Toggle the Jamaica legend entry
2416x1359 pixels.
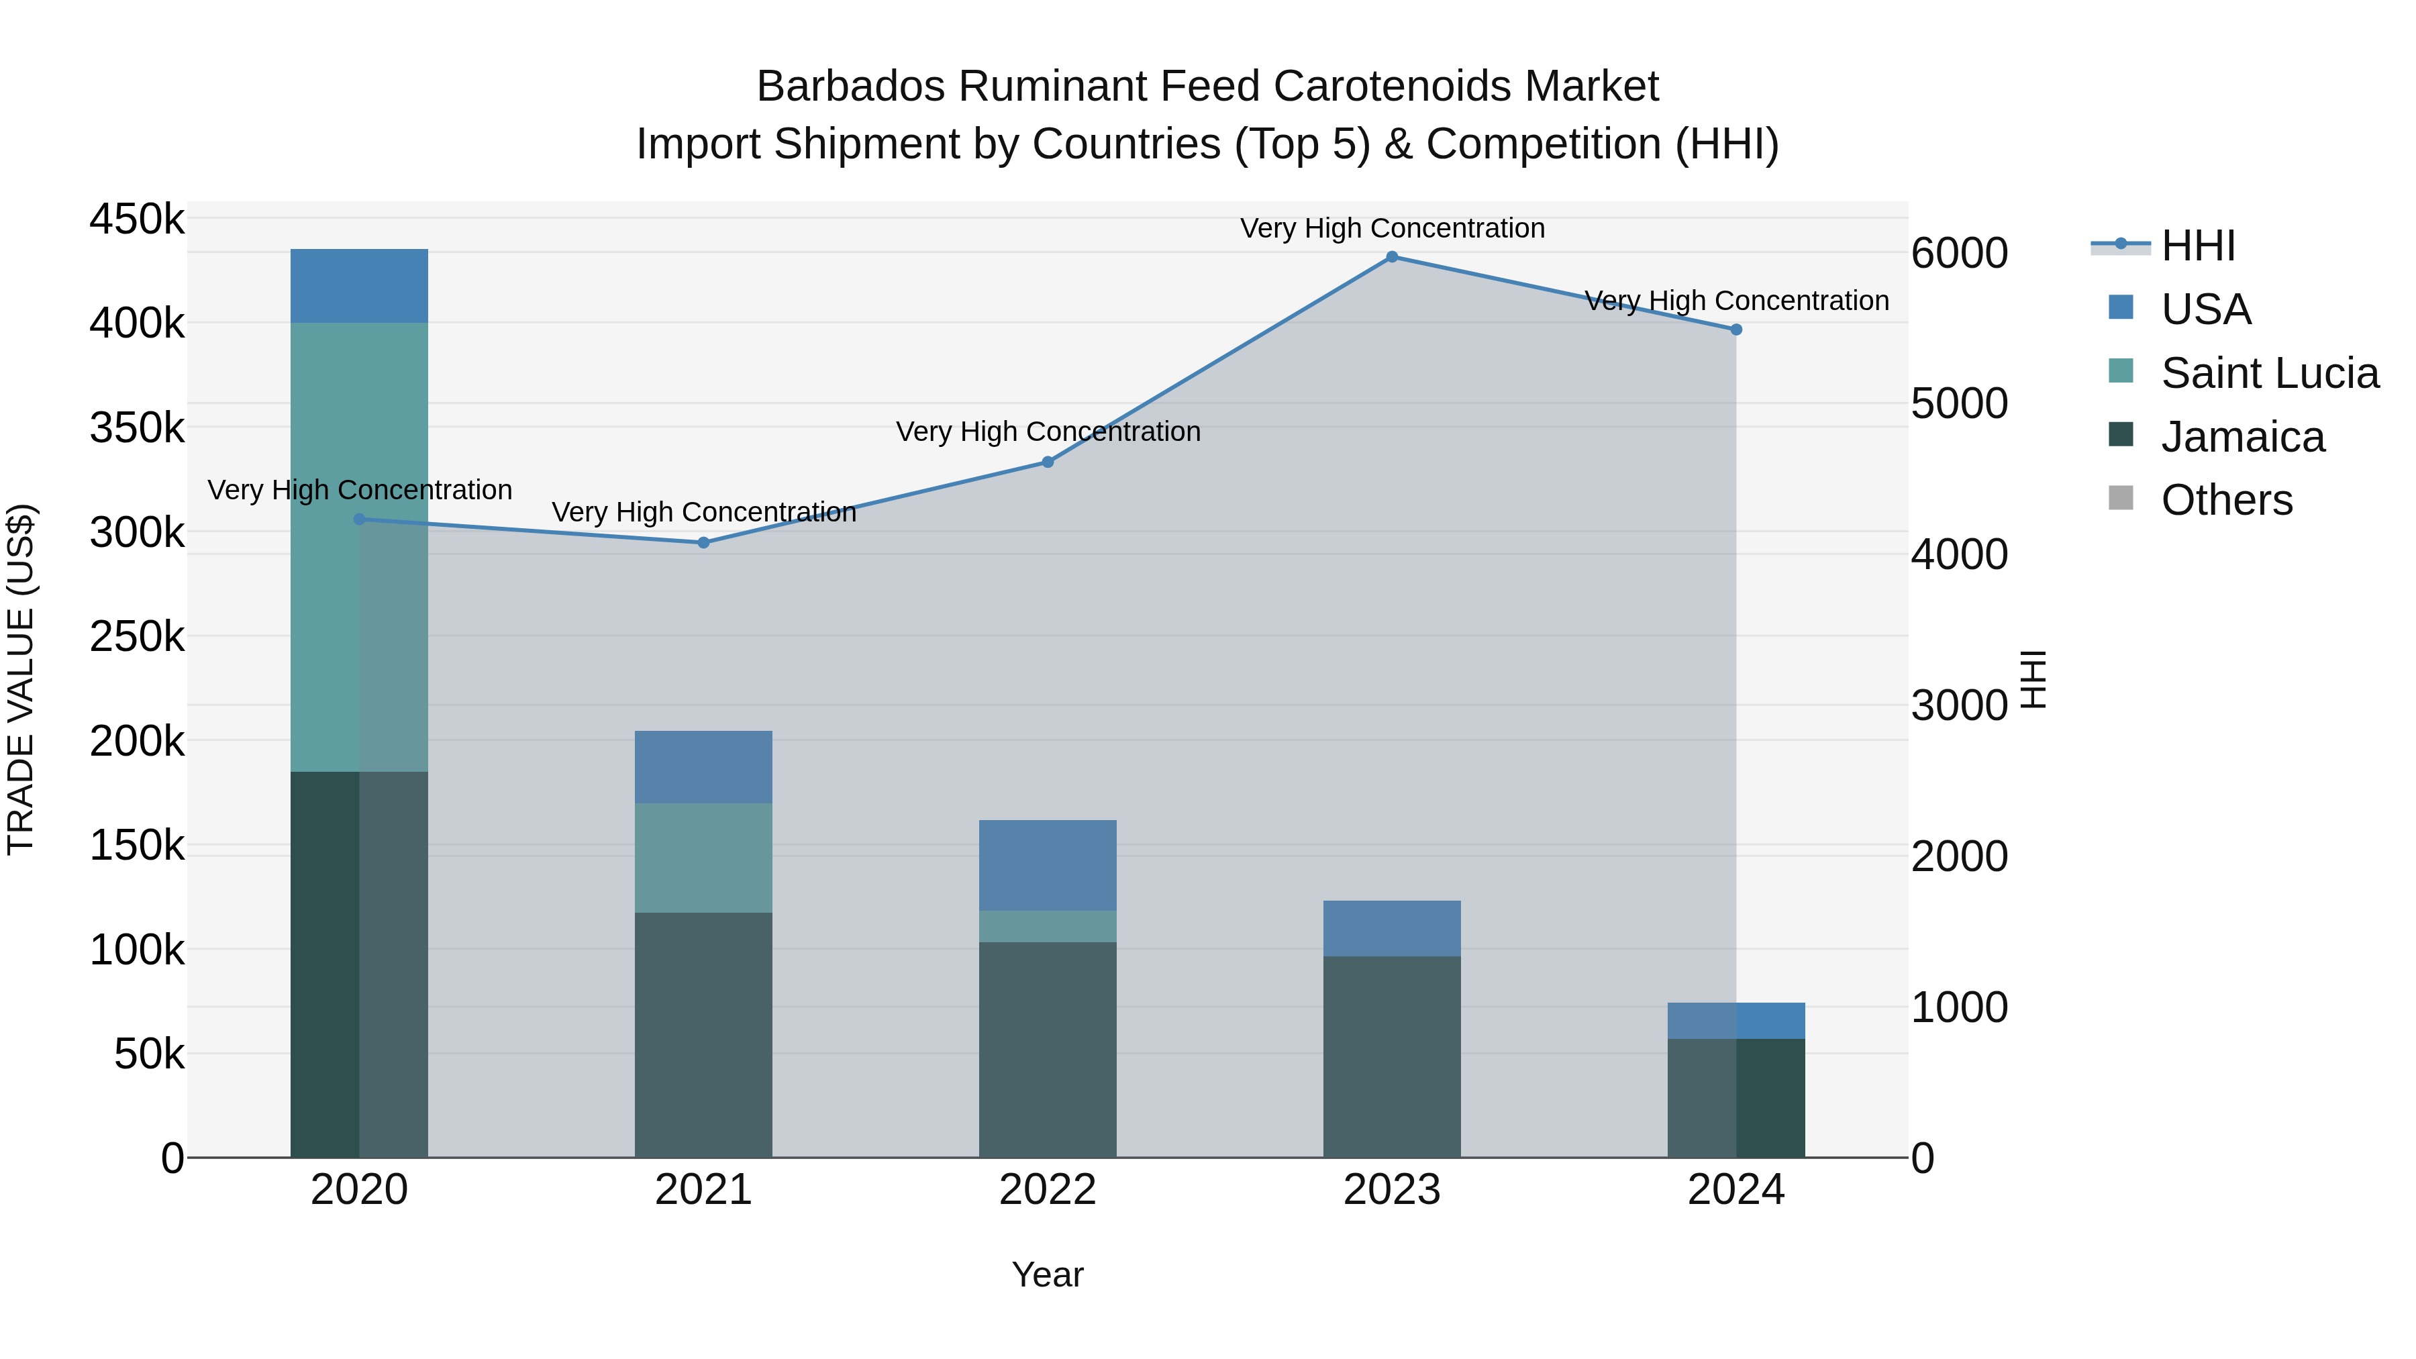coord(2216,437)
